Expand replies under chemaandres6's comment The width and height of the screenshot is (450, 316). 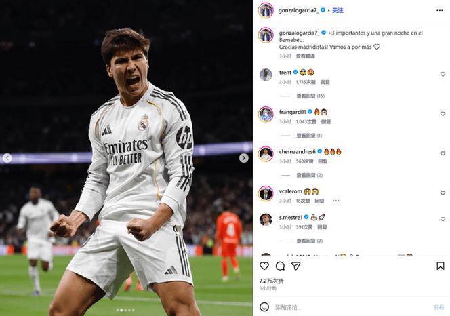309,175
